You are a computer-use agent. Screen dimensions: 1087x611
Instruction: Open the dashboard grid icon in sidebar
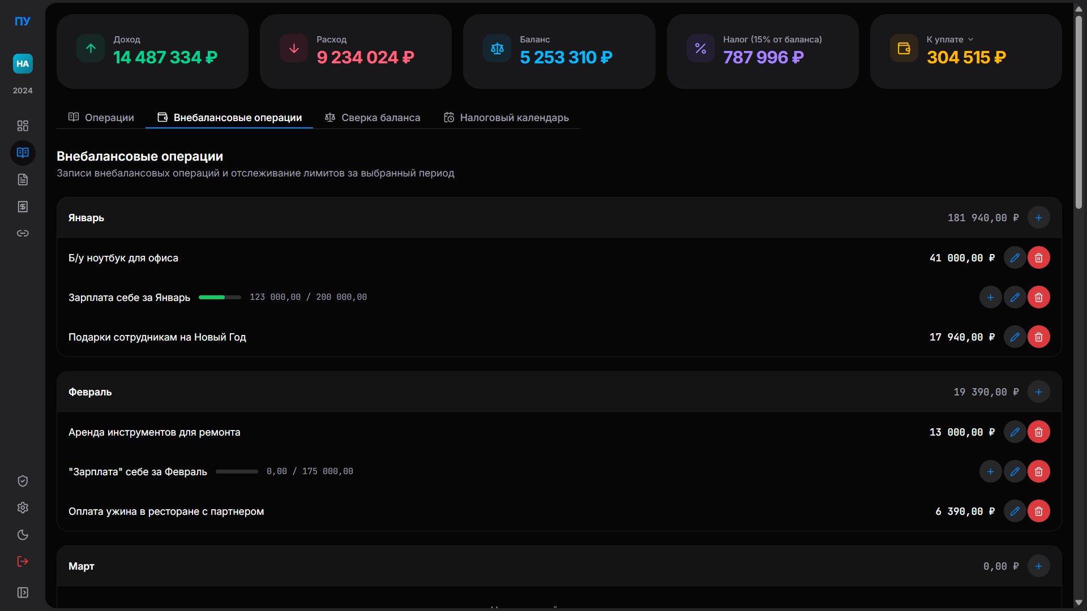pyautogui.click(x=23, y=126)
